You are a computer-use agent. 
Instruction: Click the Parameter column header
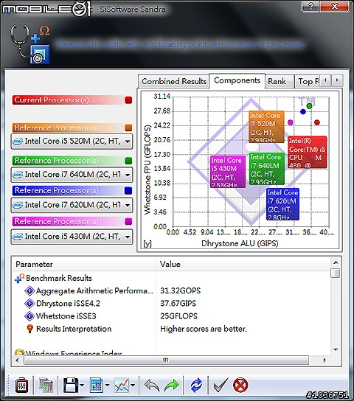pyautogui.click(x=84, y=264)
